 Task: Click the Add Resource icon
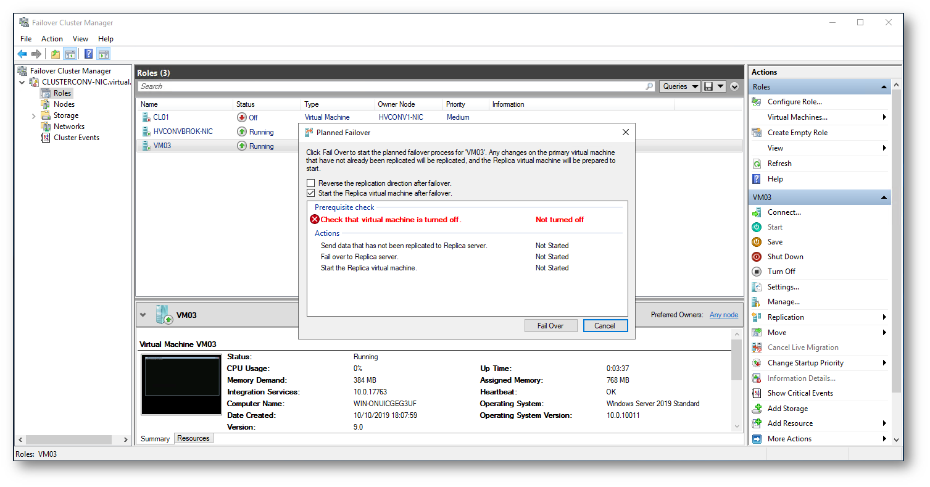click(757, 423)
